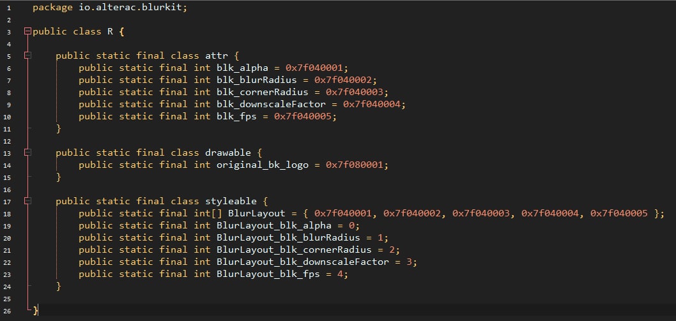The height and width of the screenshot is (321, 676).
Task: Click the BlurLayout_blk_alpha identifier
Action: pyautogui.click(x=273, y=225)
